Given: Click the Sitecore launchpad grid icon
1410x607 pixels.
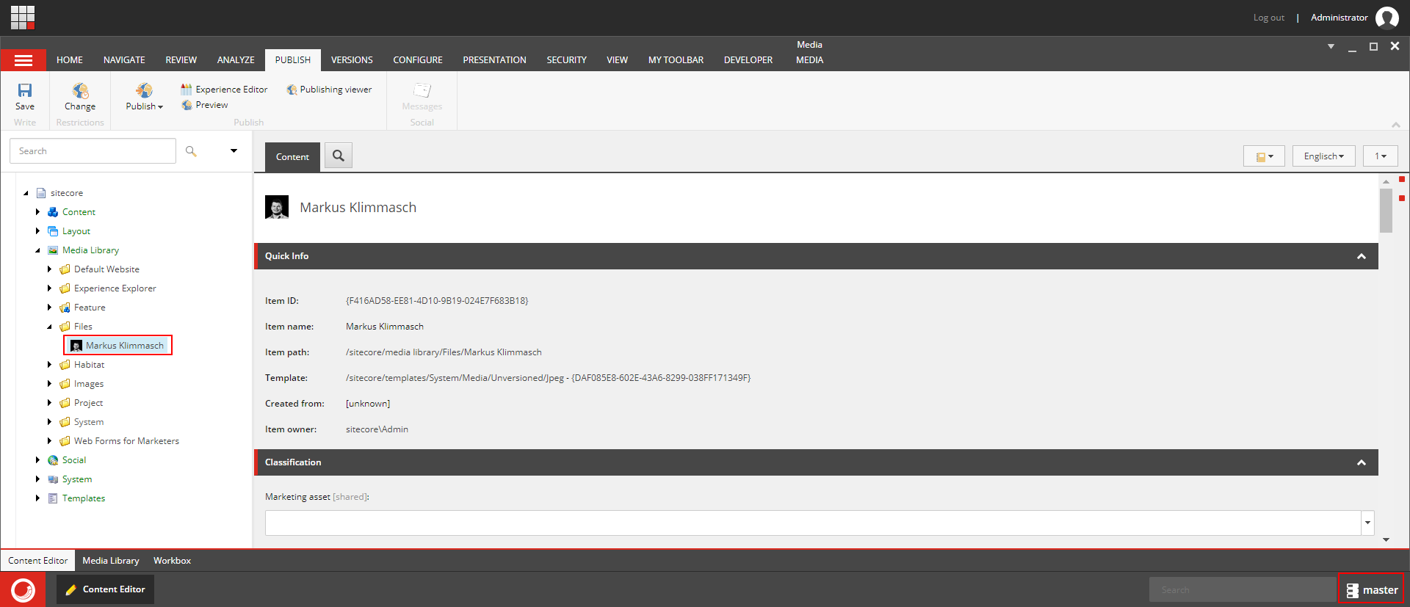Looking at the screenshot, I should pyautogui.click(x=23, y=18).
